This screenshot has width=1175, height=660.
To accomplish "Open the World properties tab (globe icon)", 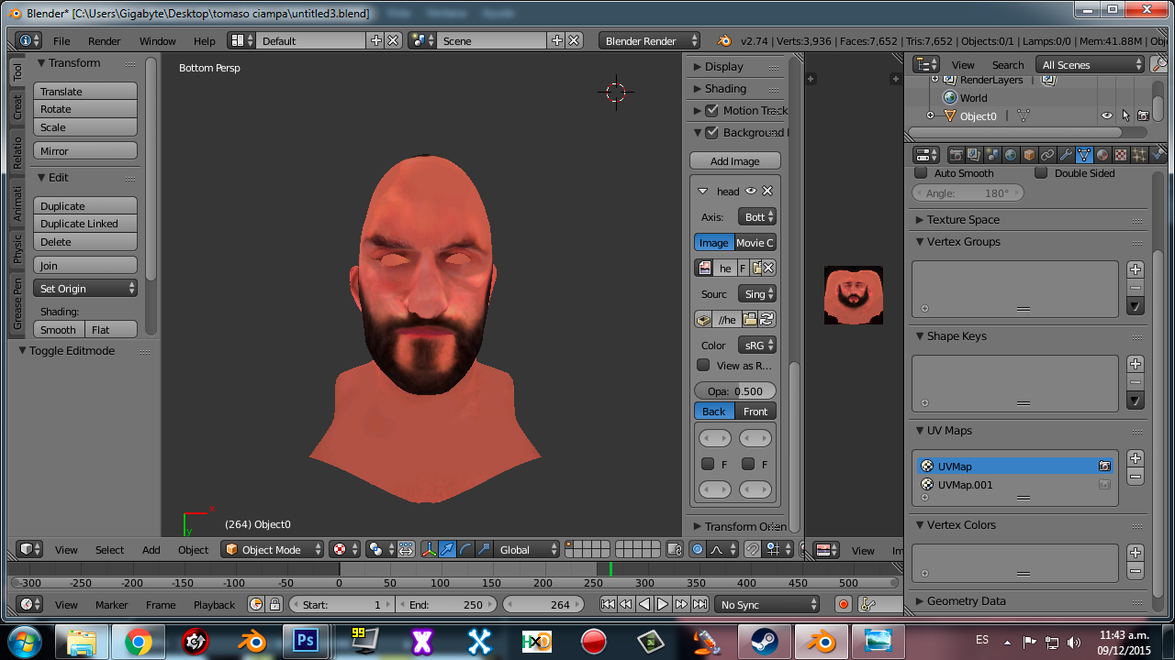I will point(1011,155).
